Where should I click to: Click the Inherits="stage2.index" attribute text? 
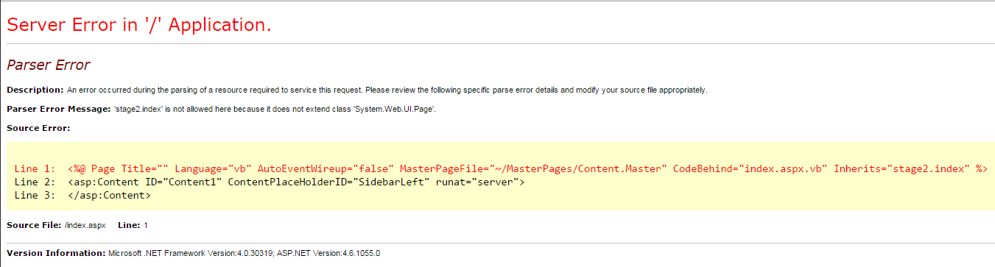[901, 168]
